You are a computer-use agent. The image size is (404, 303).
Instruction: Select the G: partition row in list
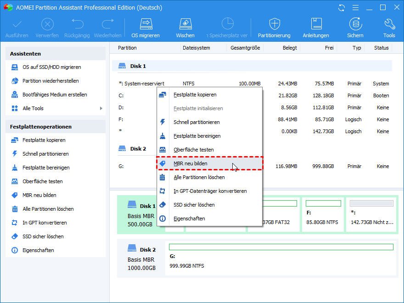[x=121, y=166]
